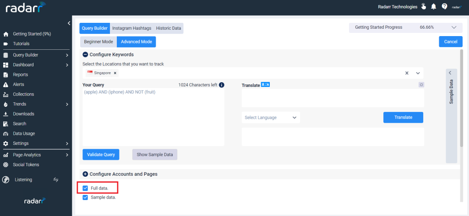Click the Tutorials video camera icon
The image size is (469, 216).
pos(5,44)
